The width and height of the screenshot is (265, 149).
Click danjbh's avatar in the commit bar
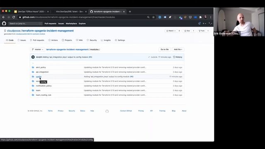[33, 57]
